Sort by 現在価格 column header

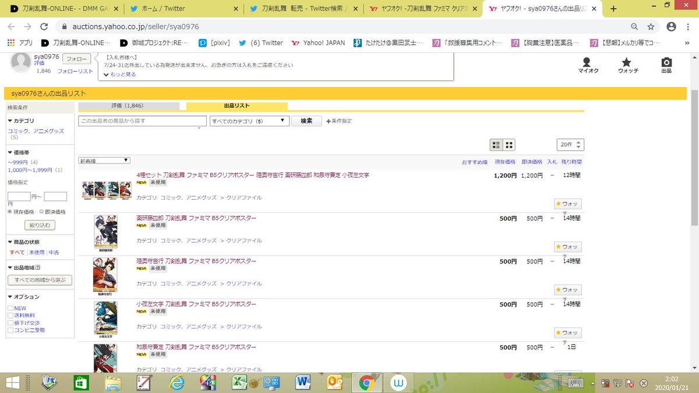[x=505, y=162]
